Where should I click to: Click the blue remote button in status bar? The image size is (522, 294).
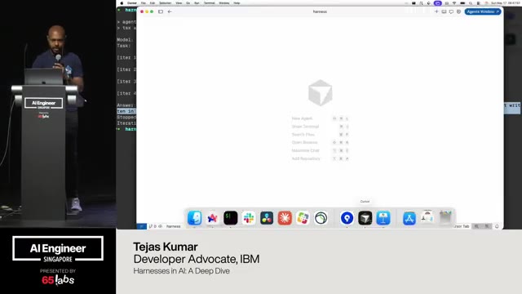point(141,226)
